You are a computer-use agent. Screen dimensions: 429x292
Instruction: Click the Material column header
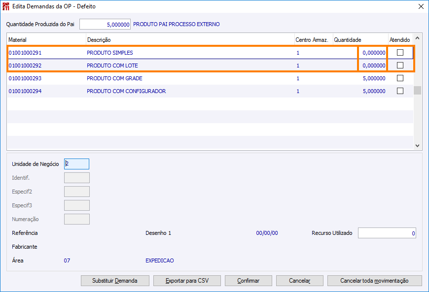pos(46,40)
